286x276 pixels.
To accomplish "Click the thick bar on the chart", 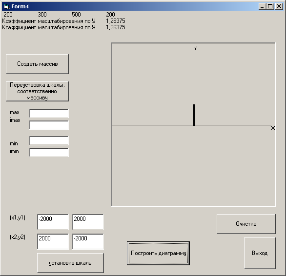I will tap(194, 115).
